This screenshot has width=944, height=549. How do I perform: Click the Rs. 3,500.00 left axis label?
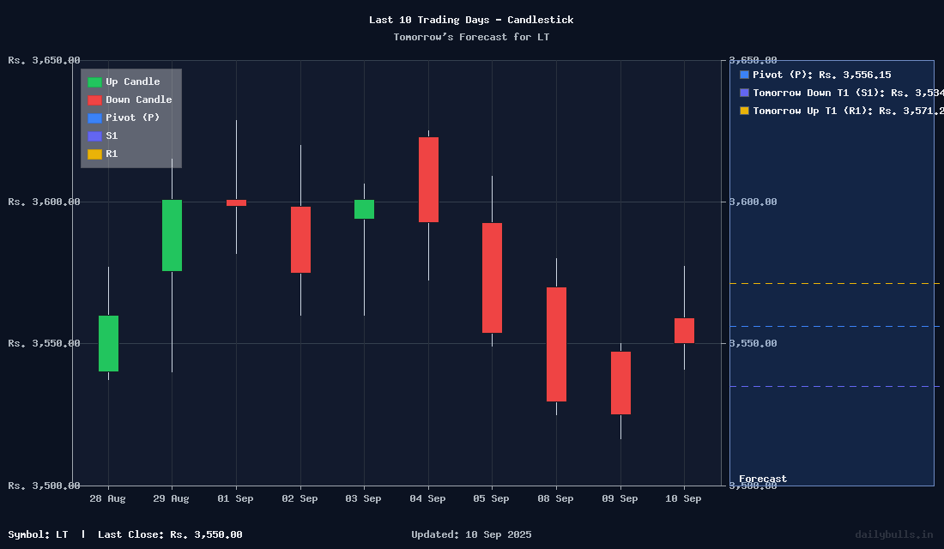(x=44, y=486)
